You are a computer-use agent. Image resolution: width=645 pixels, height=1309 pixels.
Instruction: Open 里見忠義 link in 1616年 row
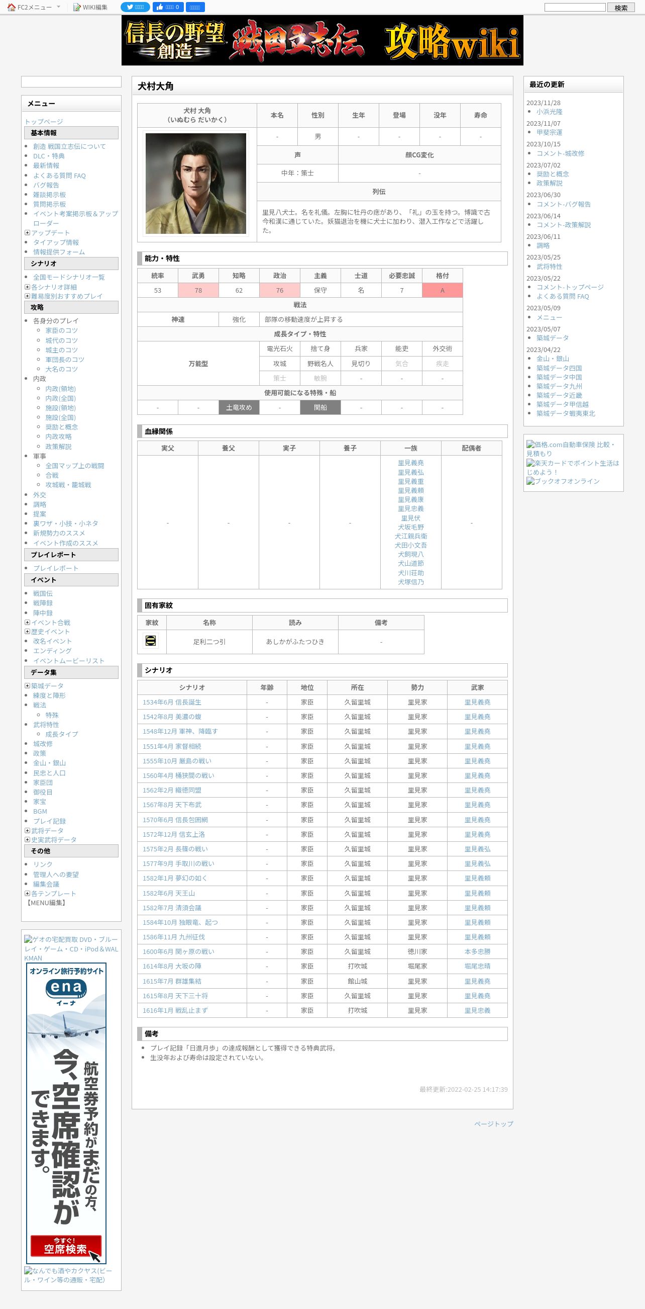point(477,1011)
